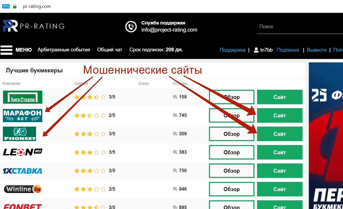Open Обзор for Winline
343x209 pixels.
click(232, 189)
